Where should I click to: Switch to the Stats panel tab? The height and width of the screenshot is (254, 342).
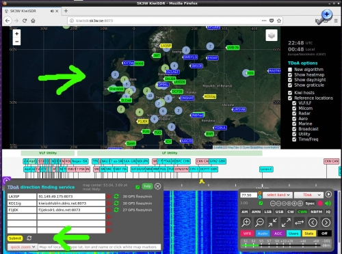309,234
